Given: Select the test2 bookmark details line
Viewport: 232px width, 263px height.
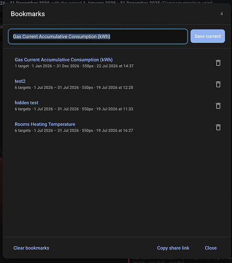Looking at the screenshot, I should 74,87.
